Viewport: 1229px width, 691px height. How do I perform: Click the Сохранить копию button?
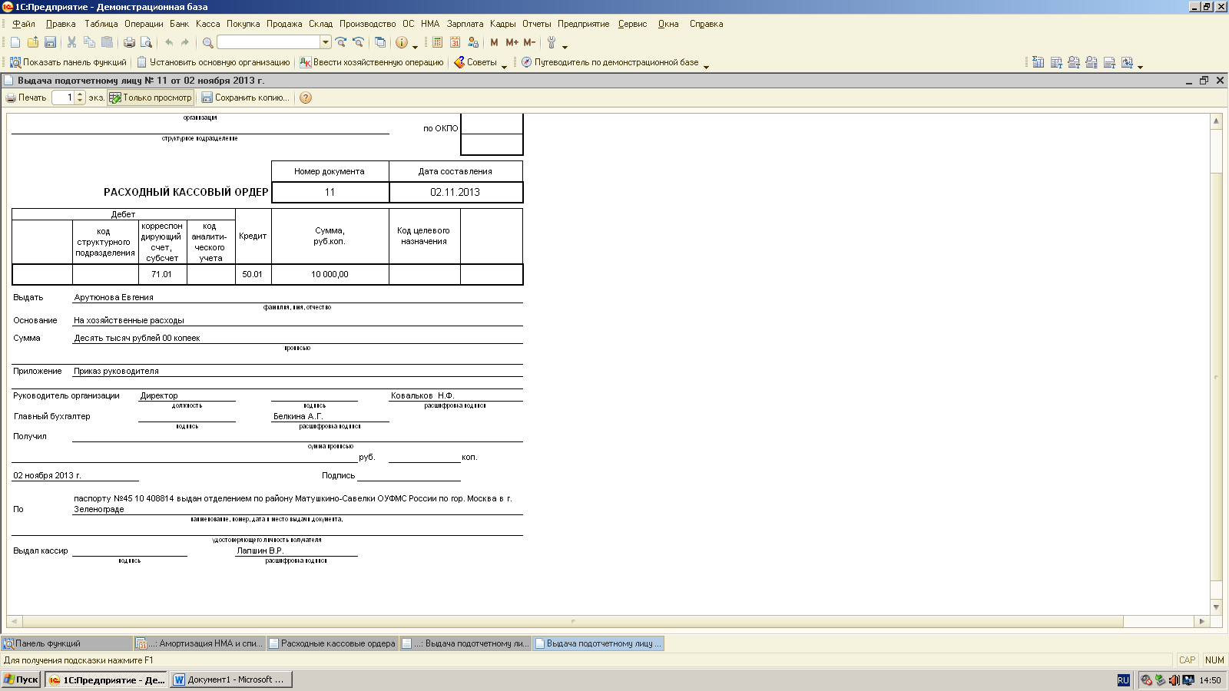tap(246, 98)
